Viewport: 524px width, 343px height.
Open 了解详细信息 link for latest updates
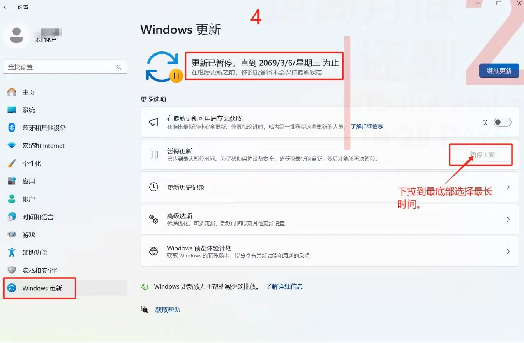(367, 126)
